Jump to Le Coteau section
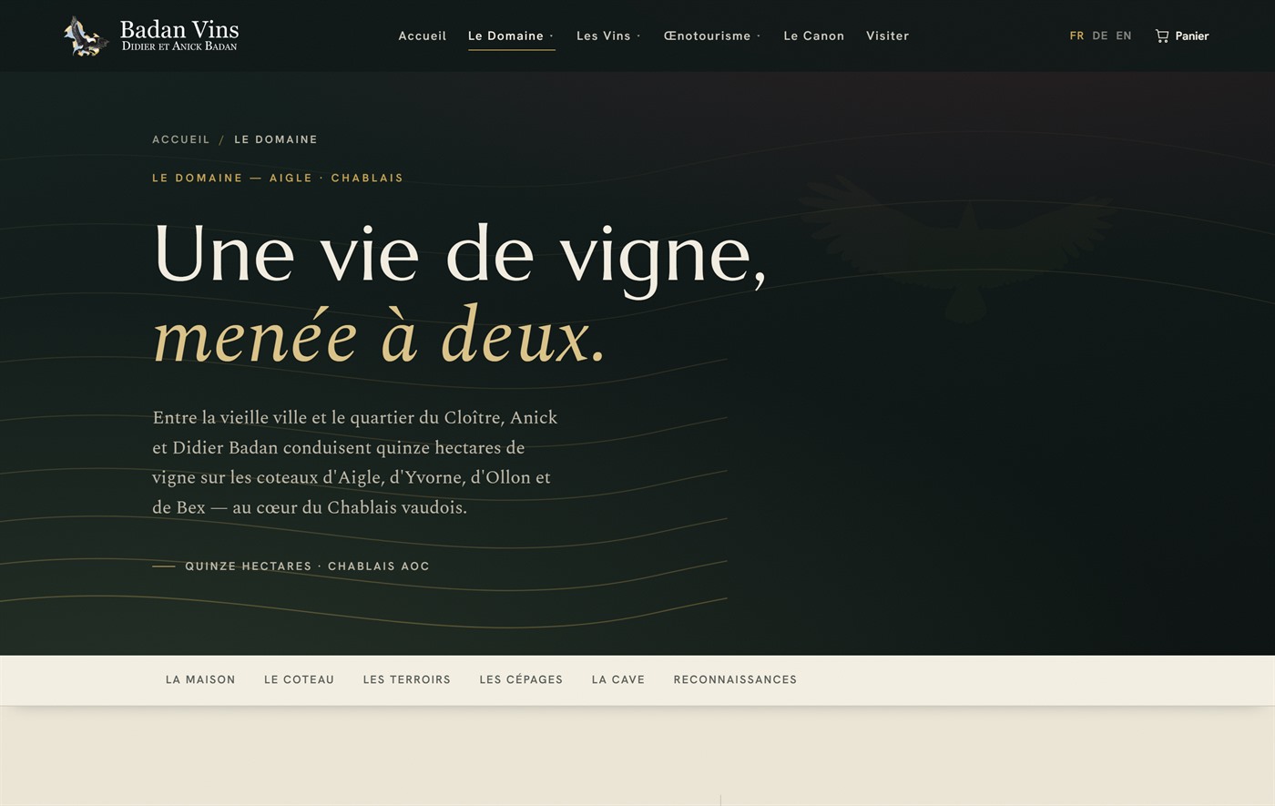1275x806 pixels. click(299, 679)
